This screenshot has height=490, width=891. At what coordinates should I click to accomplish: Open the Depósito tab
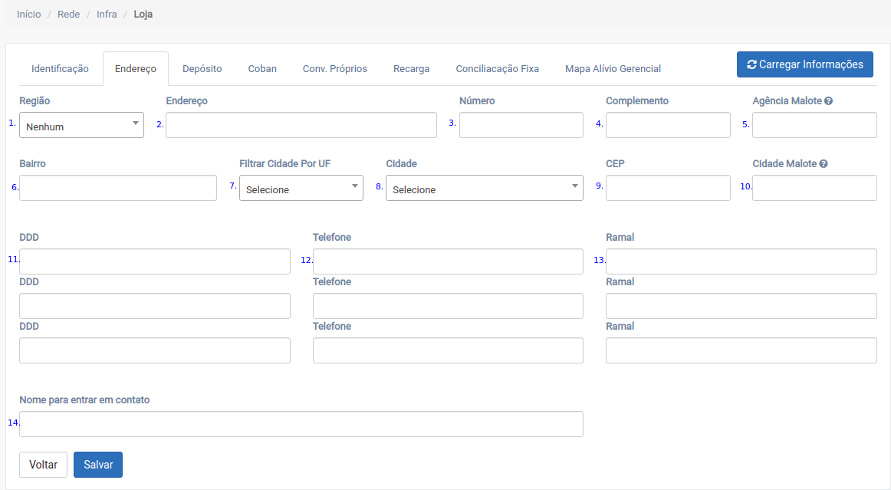[202, 69]
